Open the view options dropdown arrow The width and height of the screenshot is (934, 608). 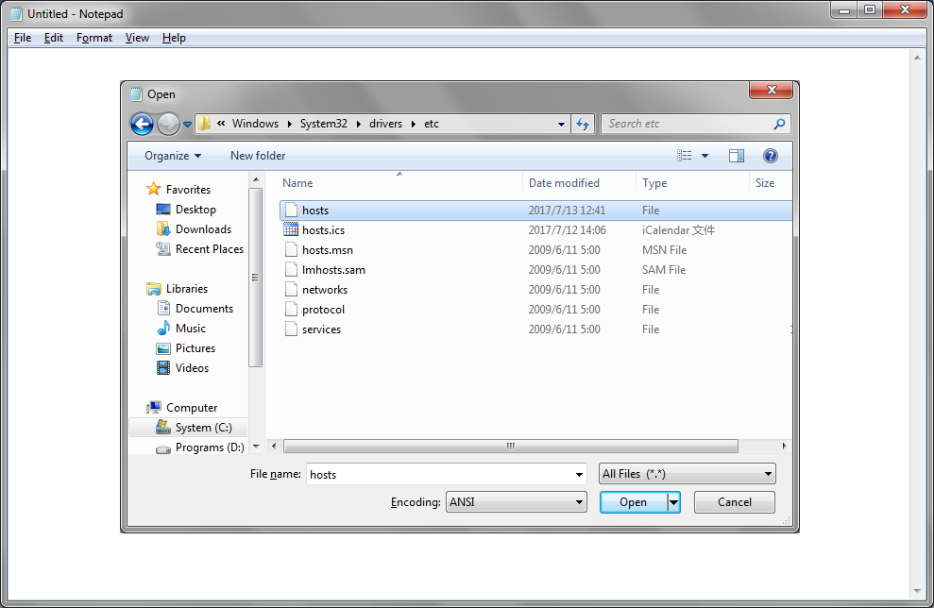pyautogui.click(x=705, y=156)
